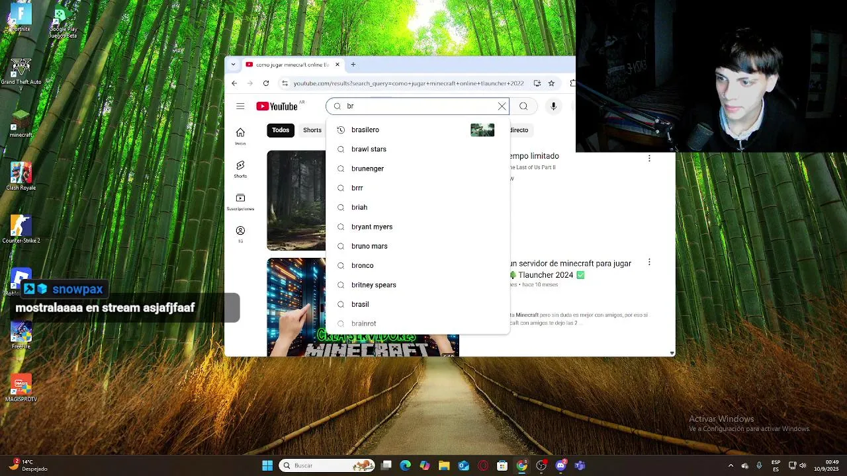Open the forest video thumbnail
This screenshot has width=847, height=476.
(296, 200)
